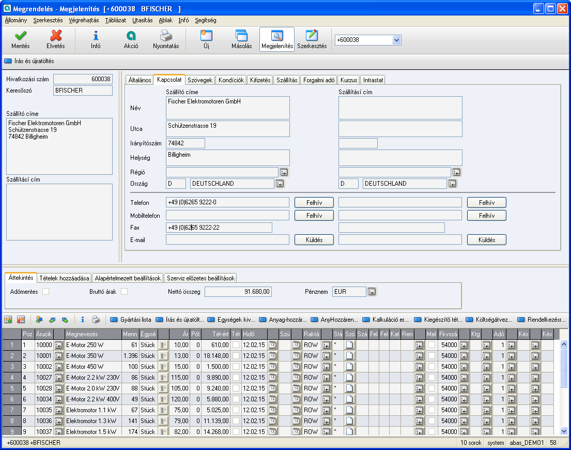Expand the +600038 combo box dropdown arrow
Viewport: 571px width, 450px height.
(396, 40)
